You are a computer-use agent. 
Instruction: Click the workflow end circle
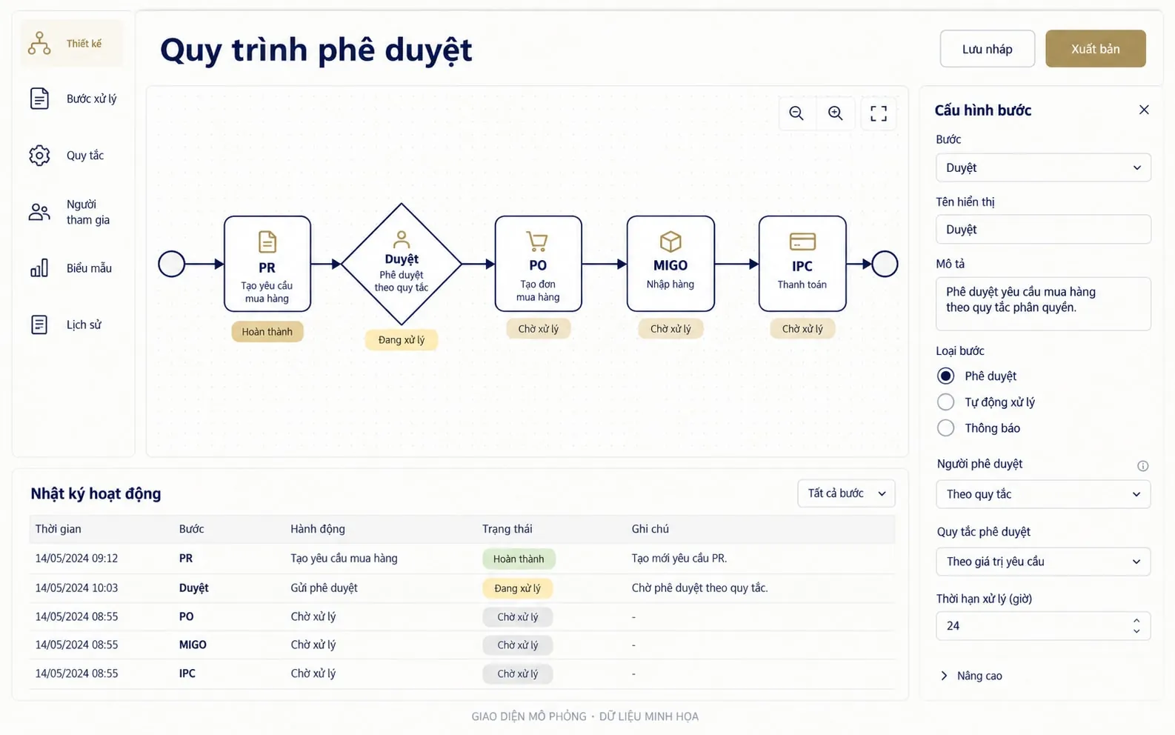click(885, 264)
